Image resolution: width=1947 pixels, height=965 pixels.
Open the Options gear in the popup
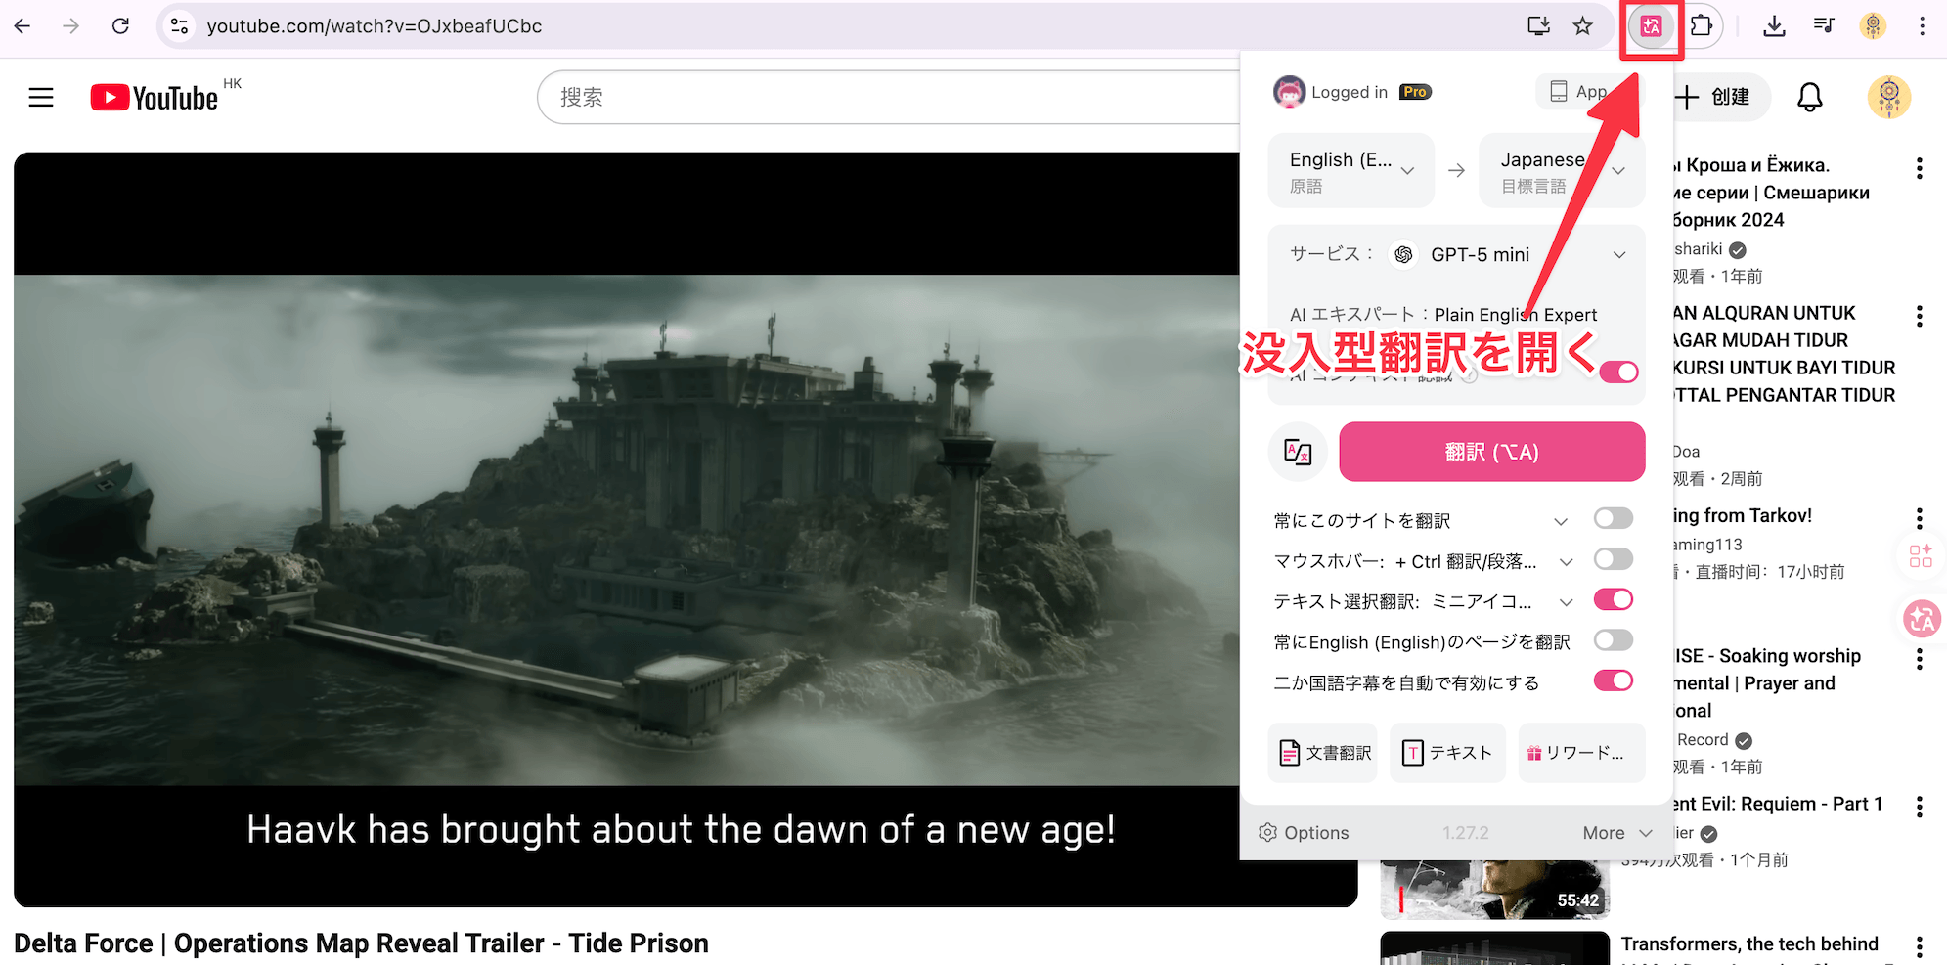(1303, 832)
